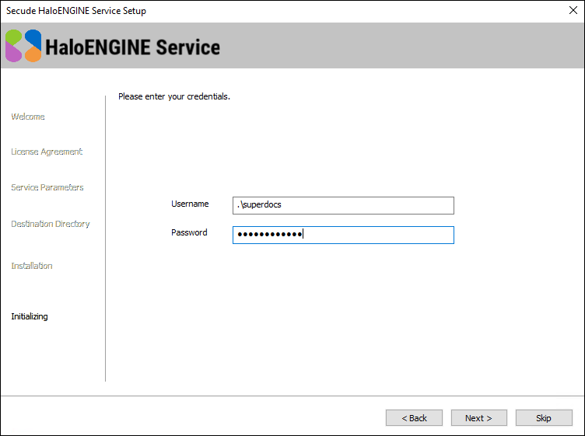Image resolution: width=585 pixels, height=436 pixels.
Task: Click the masked password dots
Action: [269, 235]
